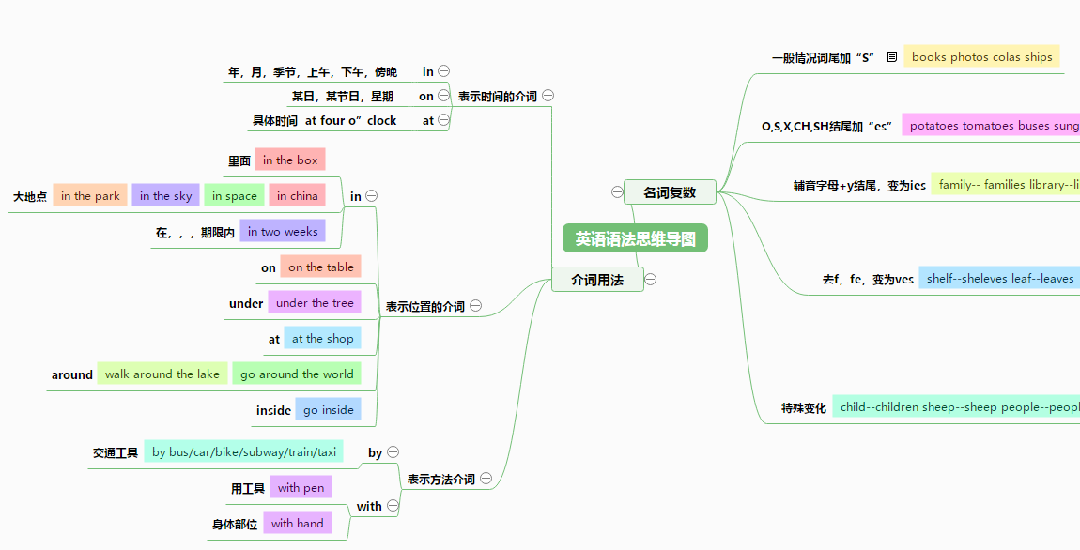Select the 大地点 topic

pyautogui.click(x=30, y=196)
